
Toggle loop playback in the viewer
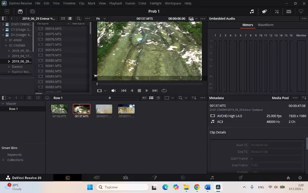point(164,91)
